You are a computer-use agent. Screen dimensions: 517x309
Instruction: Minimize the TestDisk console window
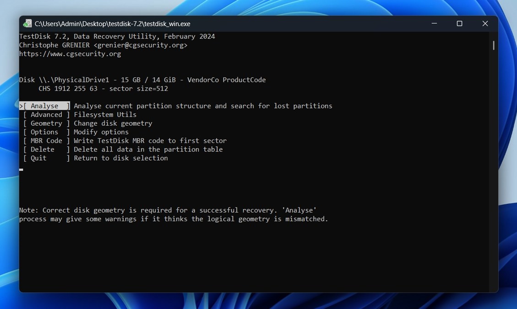(x=434, y=24)
